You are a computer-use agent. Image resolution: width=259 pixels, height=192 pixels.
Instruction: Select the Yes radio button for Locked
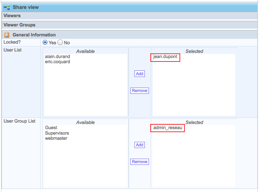(x=45, y=43)
